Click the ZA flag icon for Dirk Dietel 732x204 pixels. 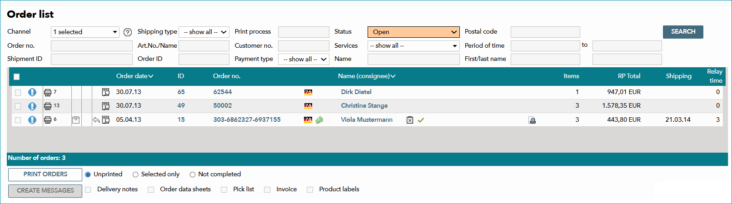308,92
